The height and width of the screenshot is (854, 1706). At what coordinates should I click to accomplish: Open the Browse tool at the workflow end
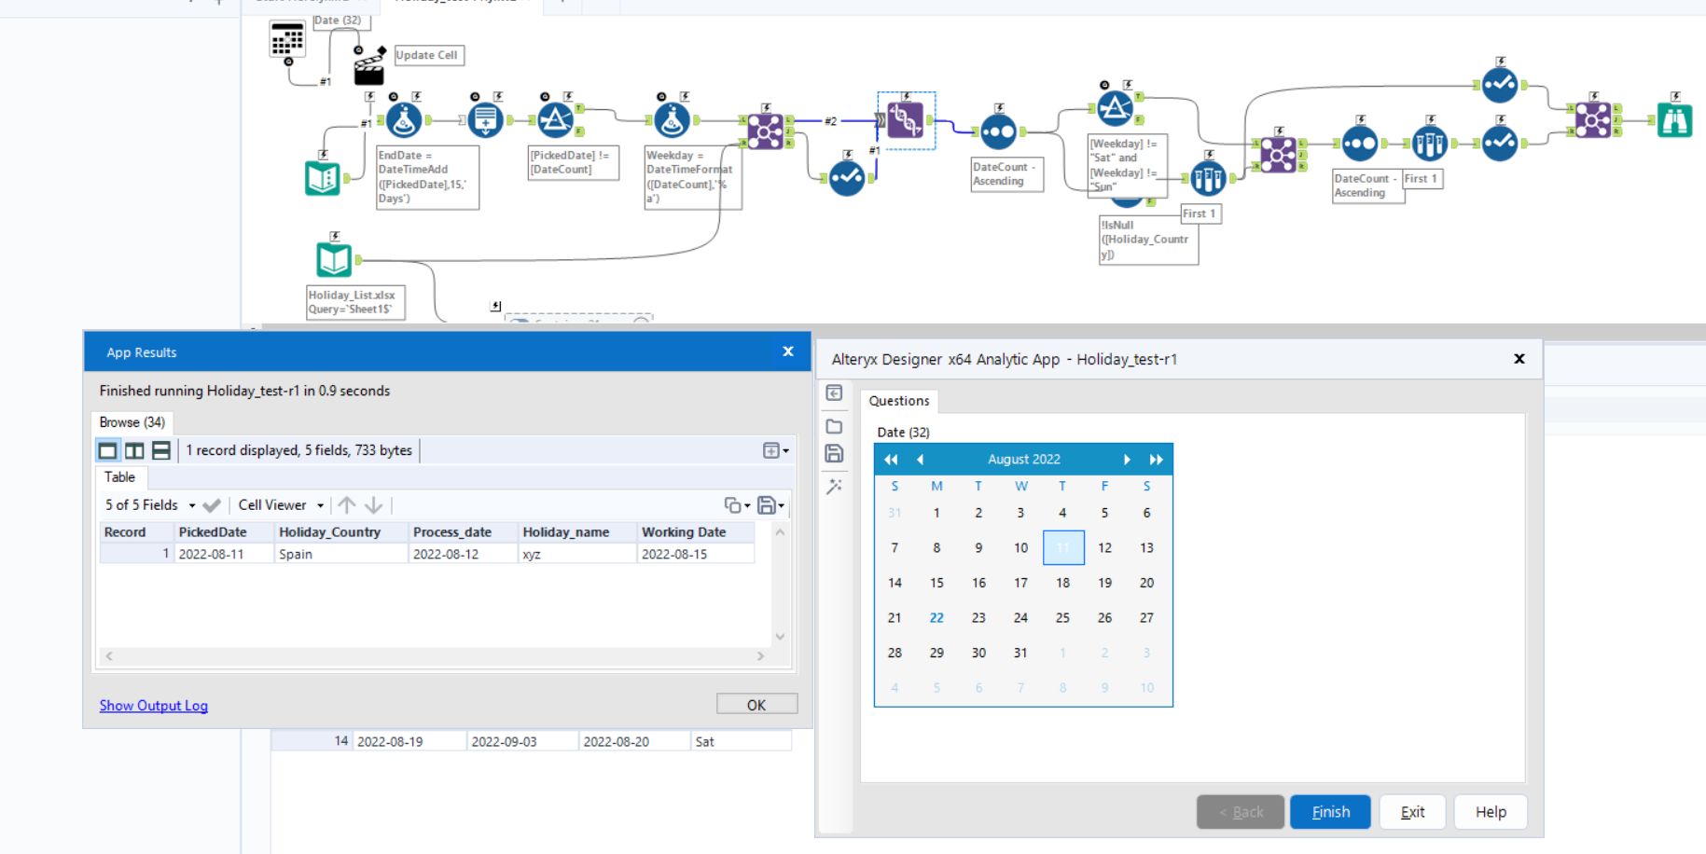1675,119
